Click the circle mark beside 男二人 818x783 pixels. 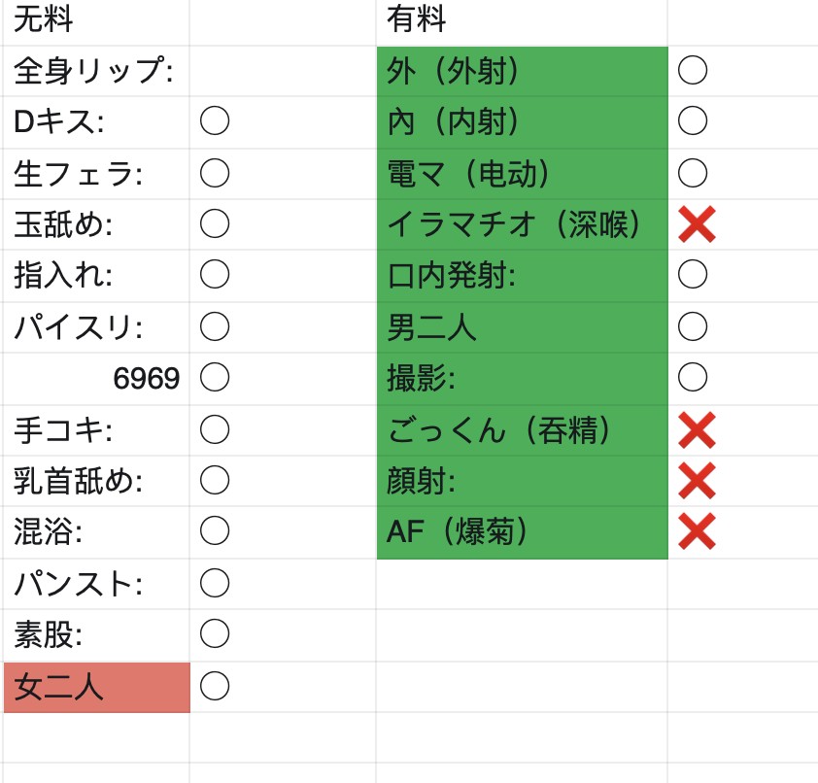(693, 326)
